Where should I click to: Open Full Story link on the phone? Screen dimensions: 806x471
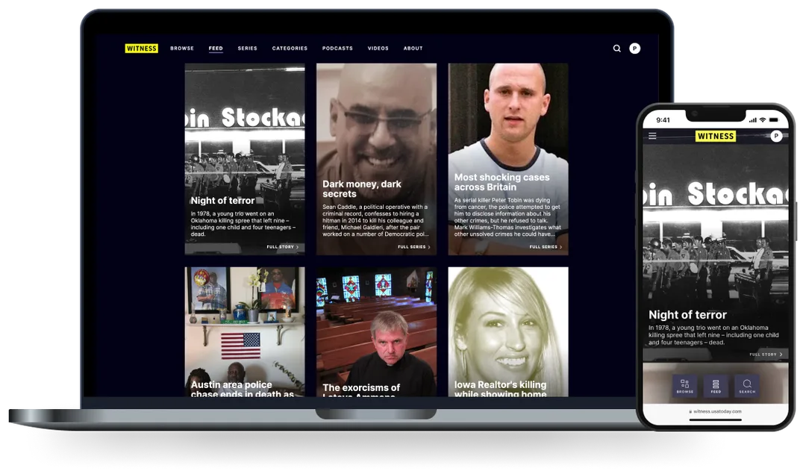coord(766,355)
